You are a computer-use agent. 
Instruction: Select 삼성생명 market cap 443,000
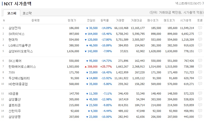(x=189, y=117)
